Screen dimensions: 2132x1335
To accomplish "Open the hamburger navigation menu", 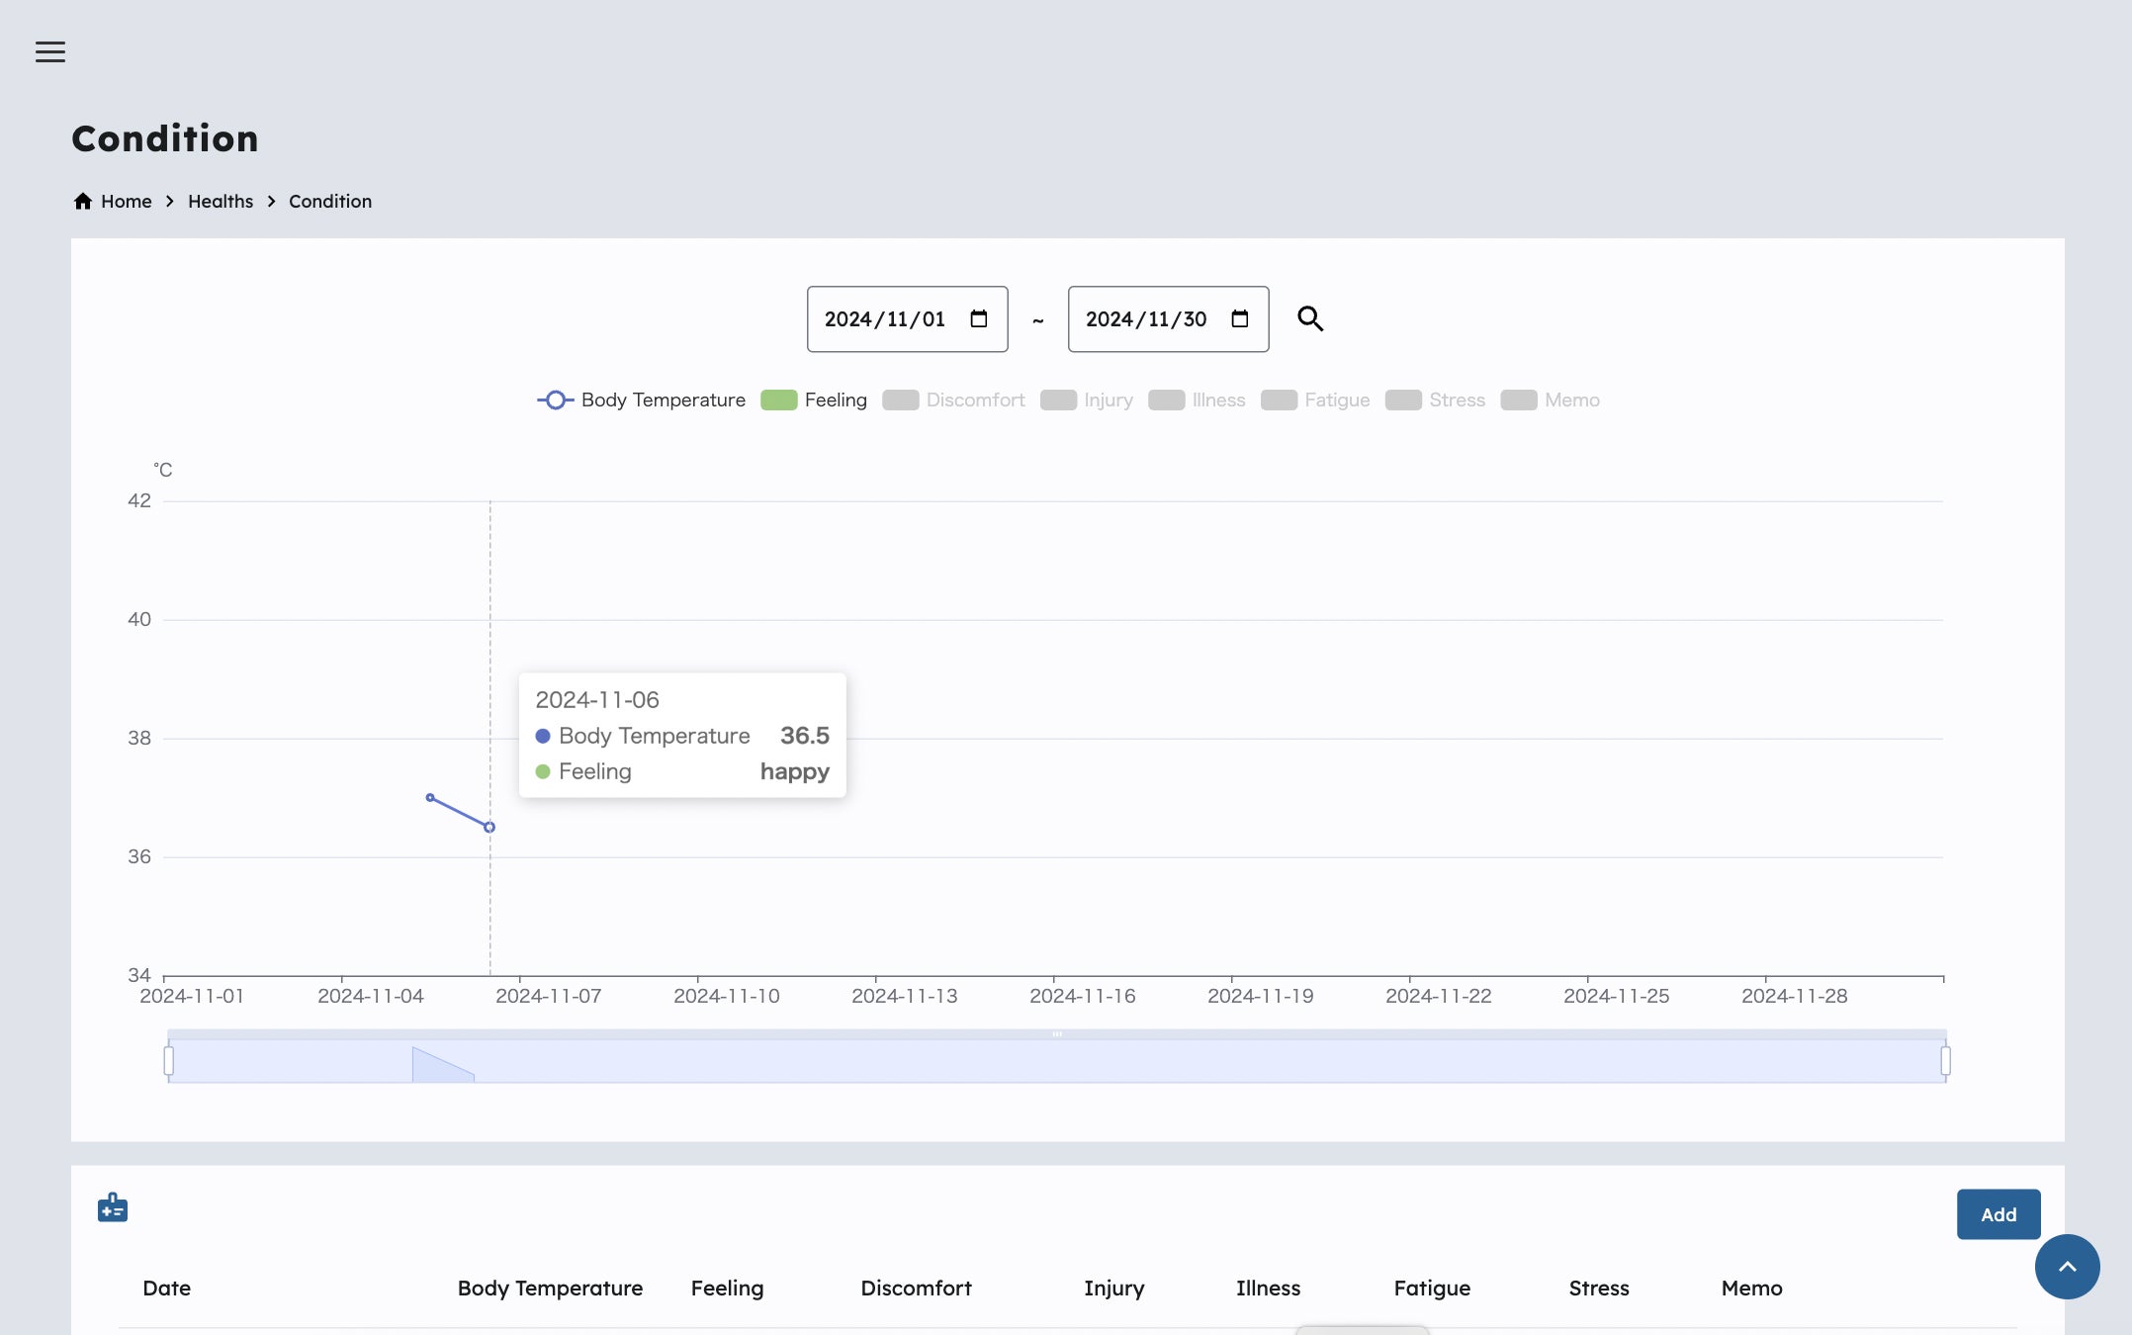I will tap(50, 52).
